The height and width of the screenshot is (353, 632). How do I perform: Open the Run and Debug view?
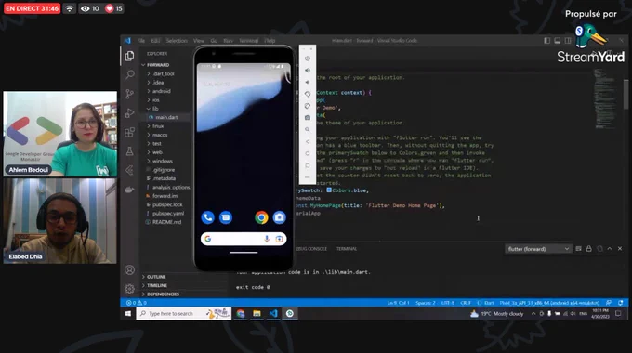[129, 113]
